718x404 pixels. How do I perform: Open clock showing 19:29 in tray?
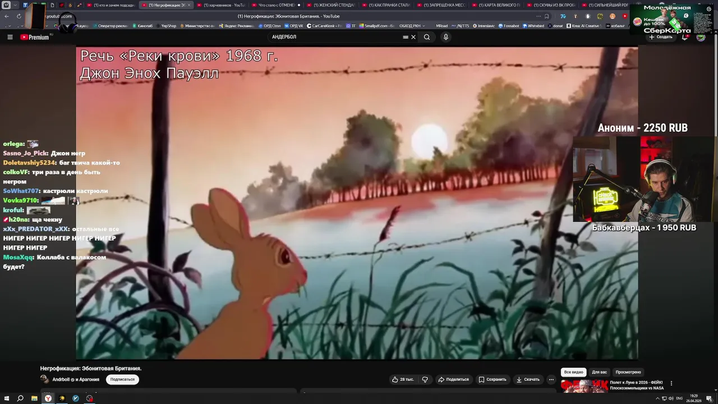pos(694,398)
